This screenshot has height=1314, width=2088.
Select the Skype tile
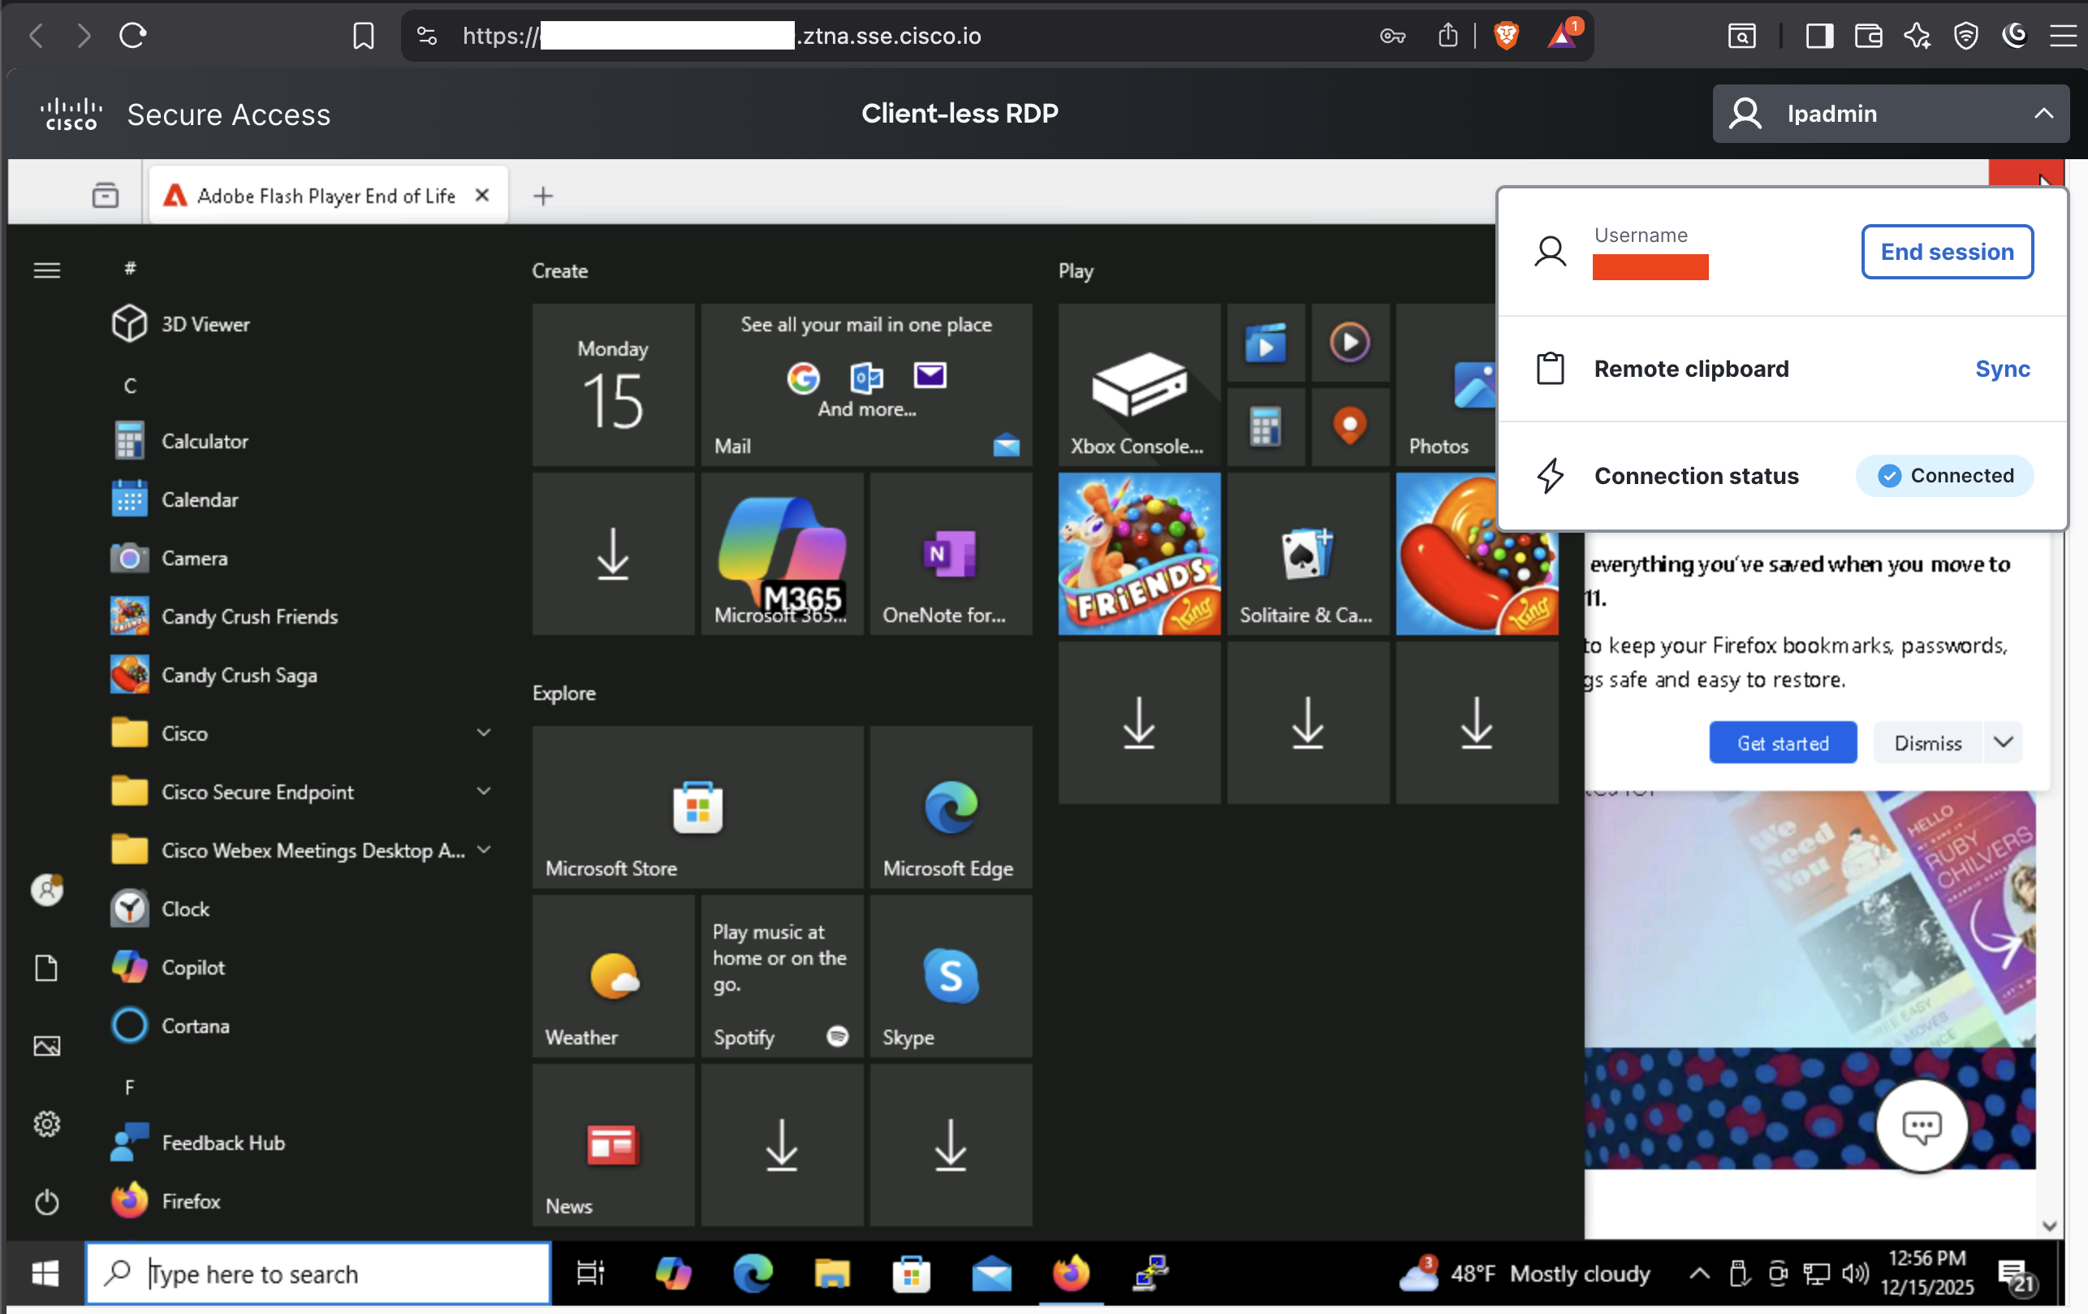[x=950, y=975]
